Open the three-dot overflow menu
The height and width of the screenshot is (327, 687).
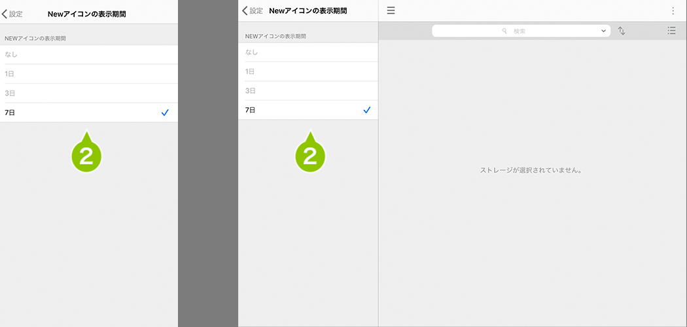click(673, 11)
